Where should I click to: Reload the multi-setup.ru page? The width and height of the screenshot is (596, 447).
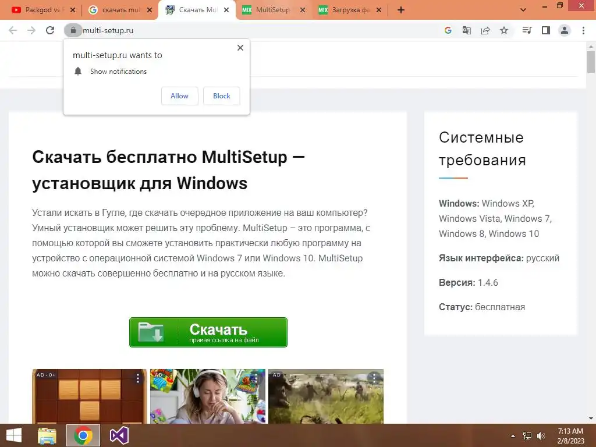(50, 30)
